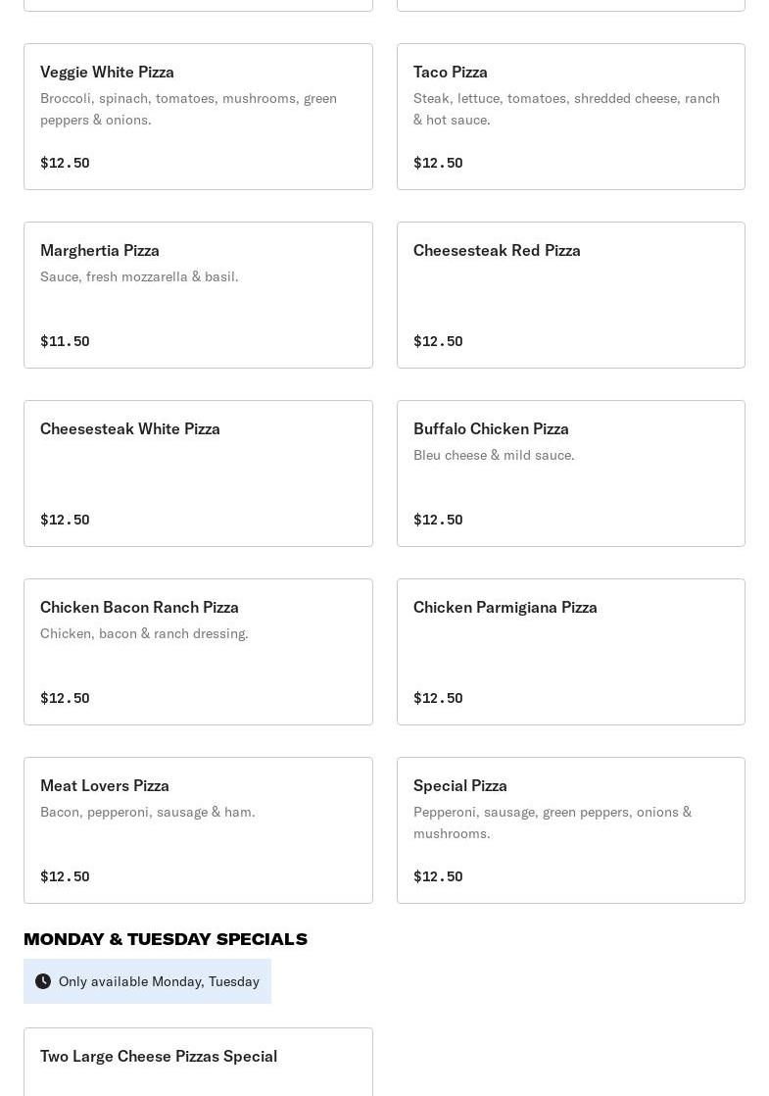
Task: Click the Taco Pizza ingredients description
Action: pyautogui.click(x=566, y=109)
